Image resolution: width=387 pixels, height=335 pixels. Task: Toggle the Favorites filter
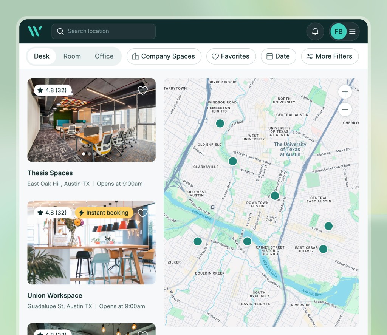pos(231,56)
